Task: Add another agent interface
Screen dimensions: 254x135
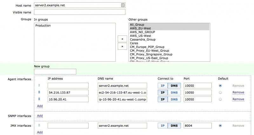Action: (x=40, y=106)
